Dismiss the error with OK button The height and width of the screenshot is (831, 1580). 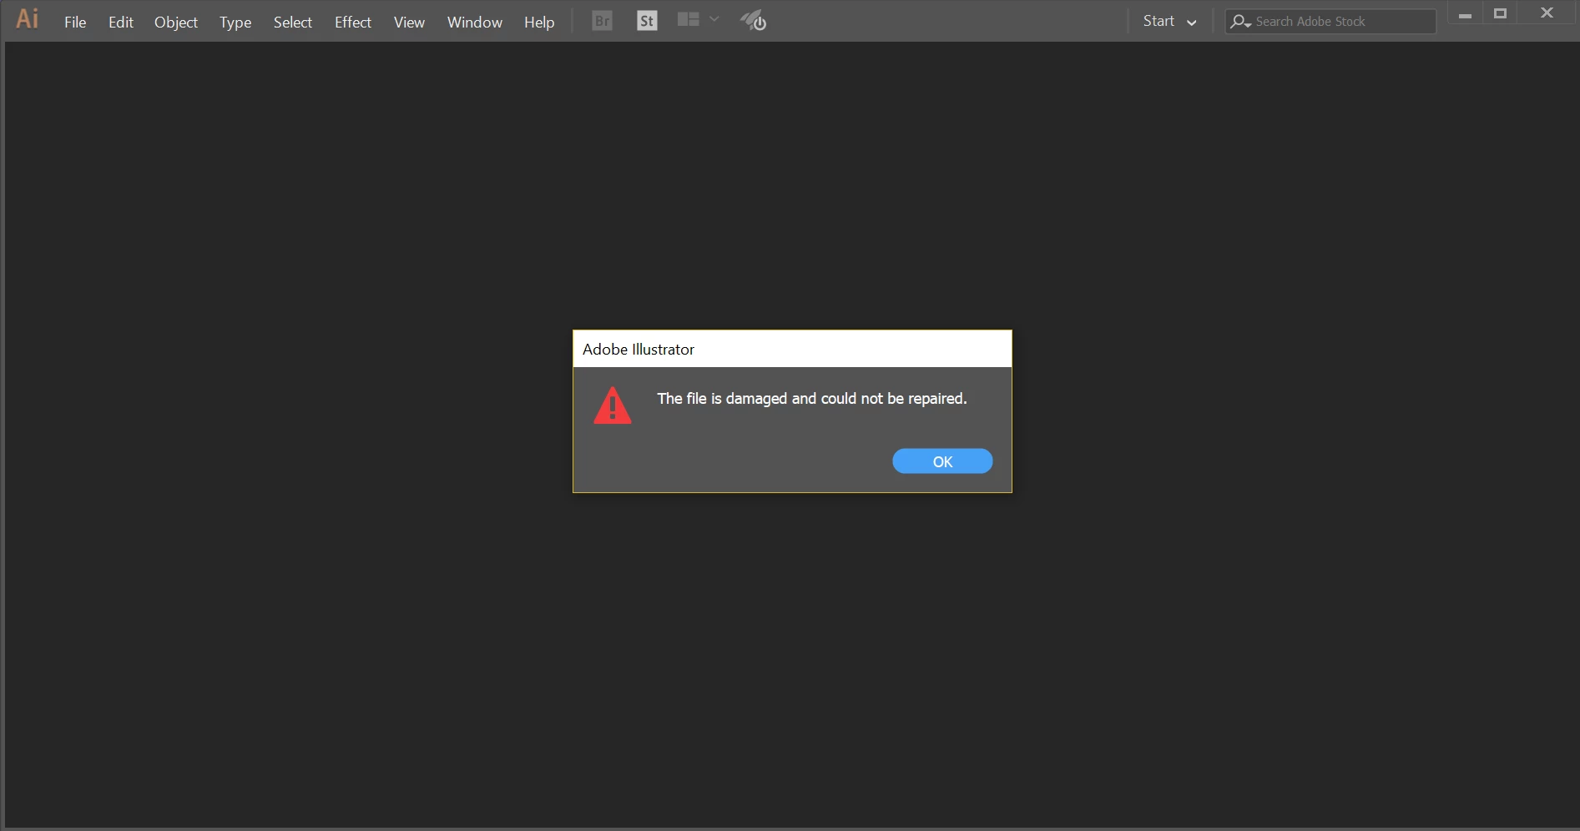[942, 461]
